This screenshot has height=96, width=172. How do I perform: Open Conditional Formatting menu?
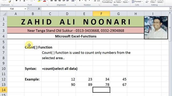107,1
